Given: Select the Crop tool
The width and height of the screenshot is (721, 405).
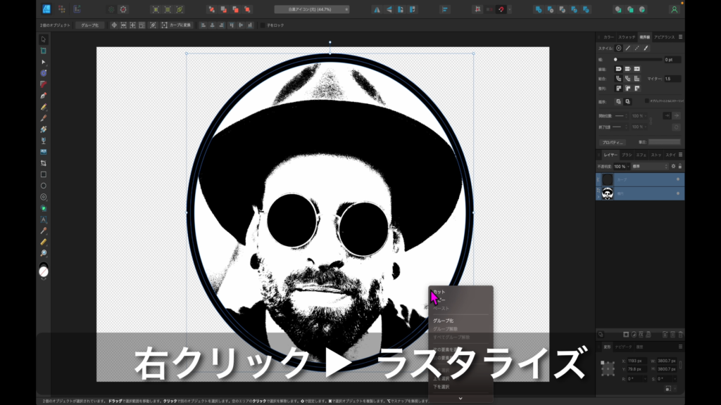Looking at the screenshot, I should tap(43, 163).
